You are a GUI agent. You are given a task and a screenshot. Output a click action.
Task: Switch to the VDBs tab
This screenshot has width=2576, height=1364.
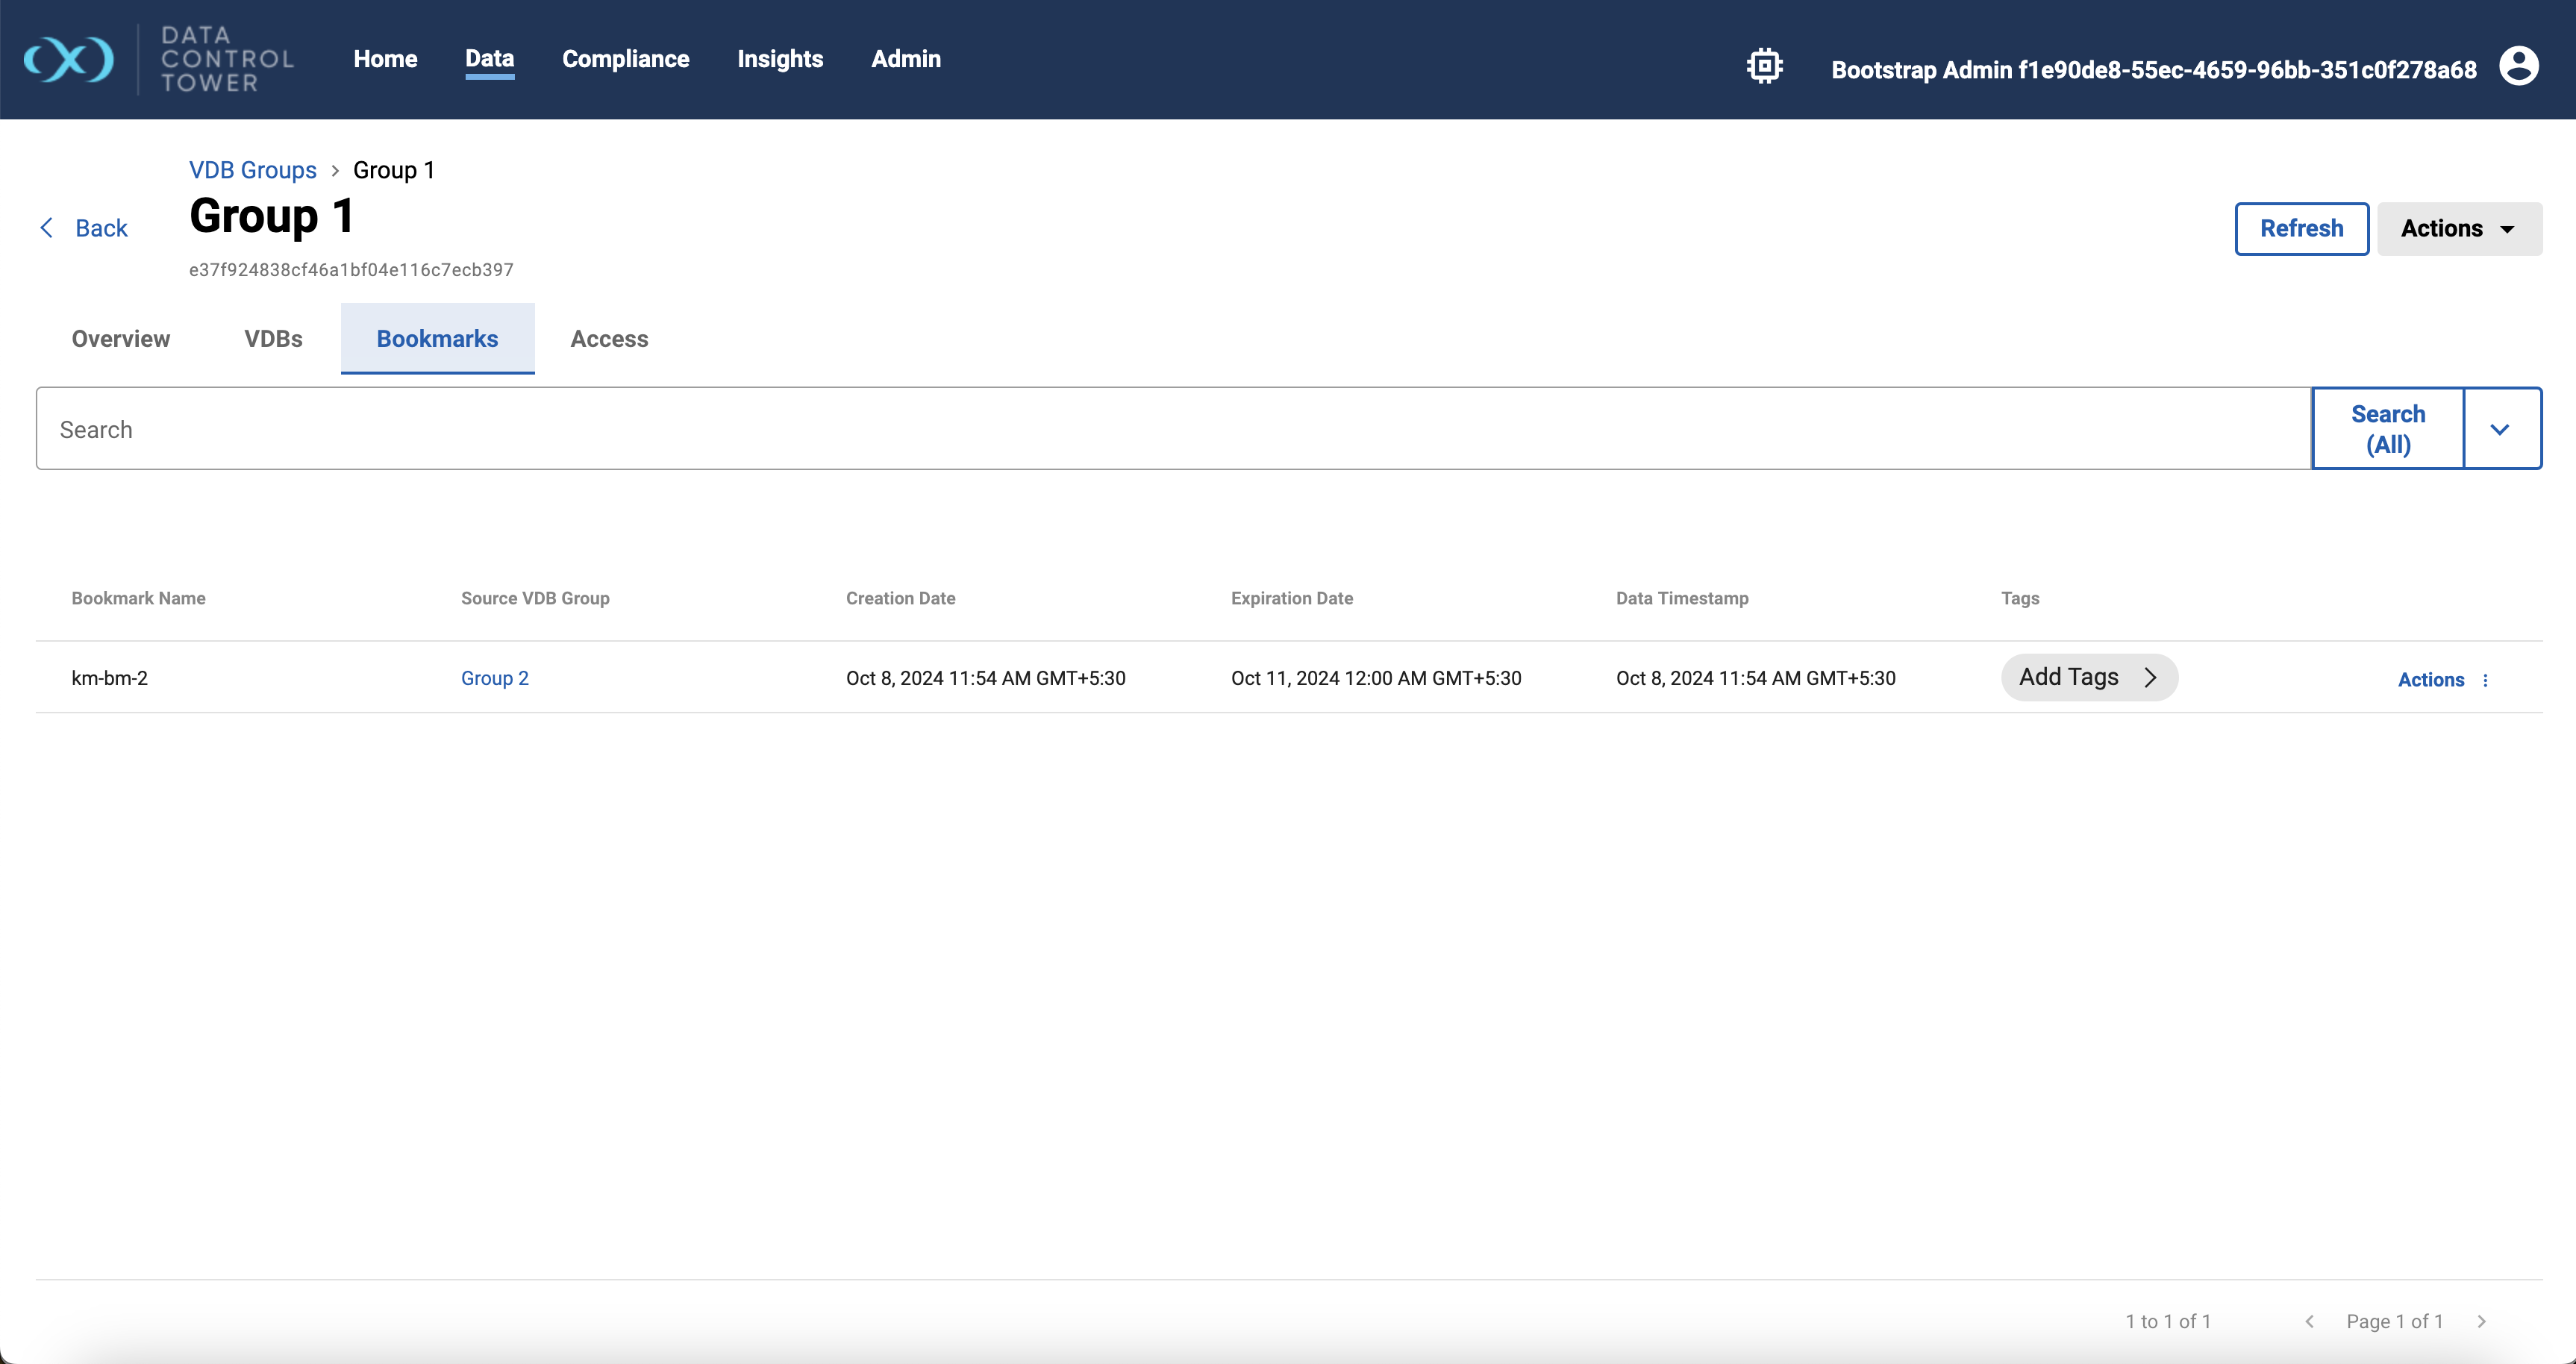[273, 339]
